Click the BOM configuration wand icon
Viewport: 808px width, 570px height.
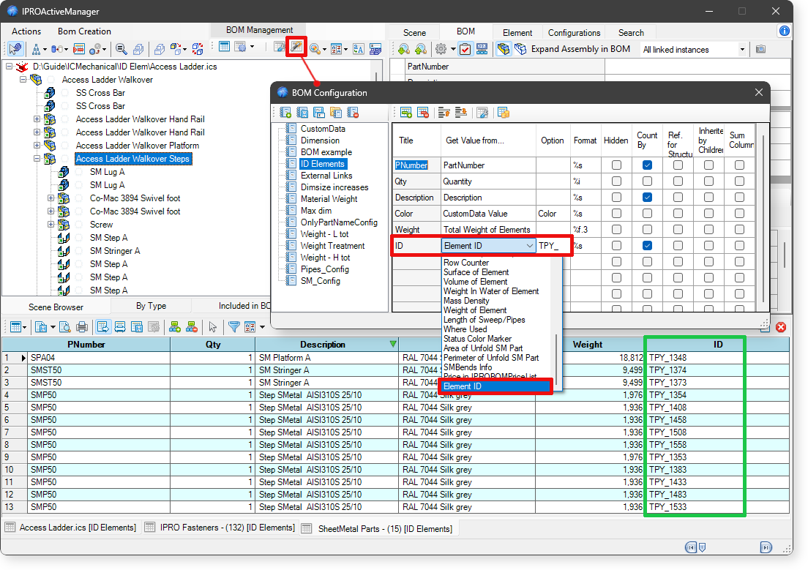296,48
